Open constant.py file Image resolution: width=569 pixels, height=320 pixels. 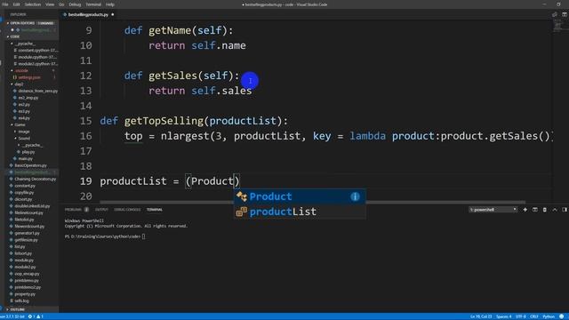(x=25, y=186)
